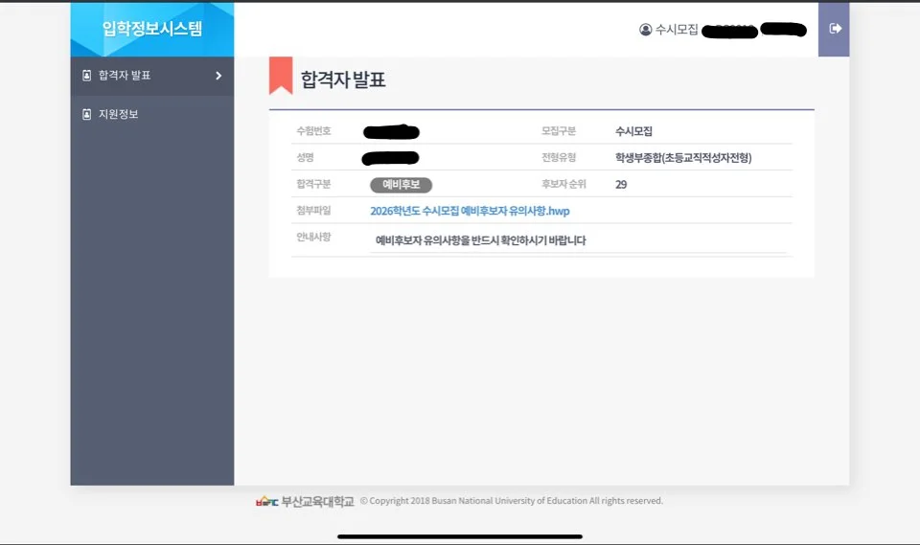Click the Copyright 2018 Busan National University footer text
Image resolution: width=920 pixels, height=545 pixels.
pos(511,501)
